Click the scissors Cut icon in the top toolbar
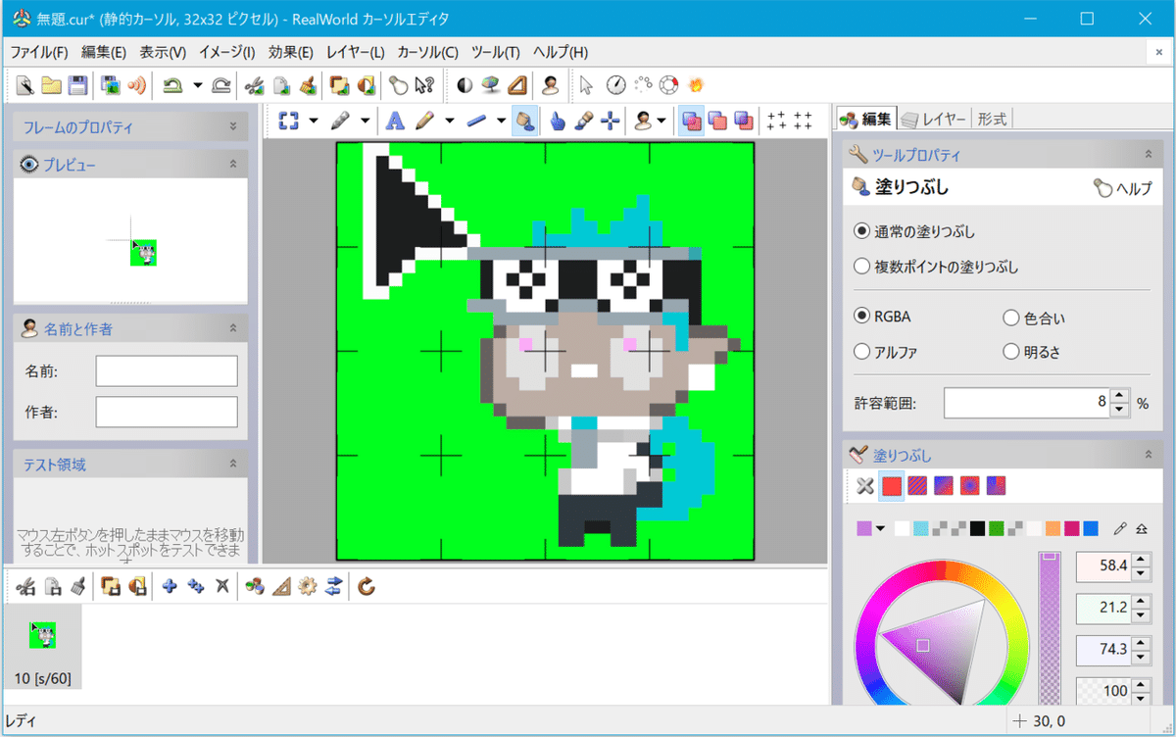The width and height of the screenshot is (1176, 737). point(254,85)
